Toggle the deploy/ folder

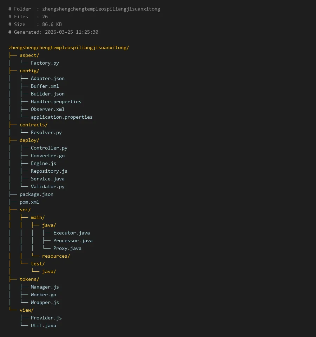pos(29,140)
